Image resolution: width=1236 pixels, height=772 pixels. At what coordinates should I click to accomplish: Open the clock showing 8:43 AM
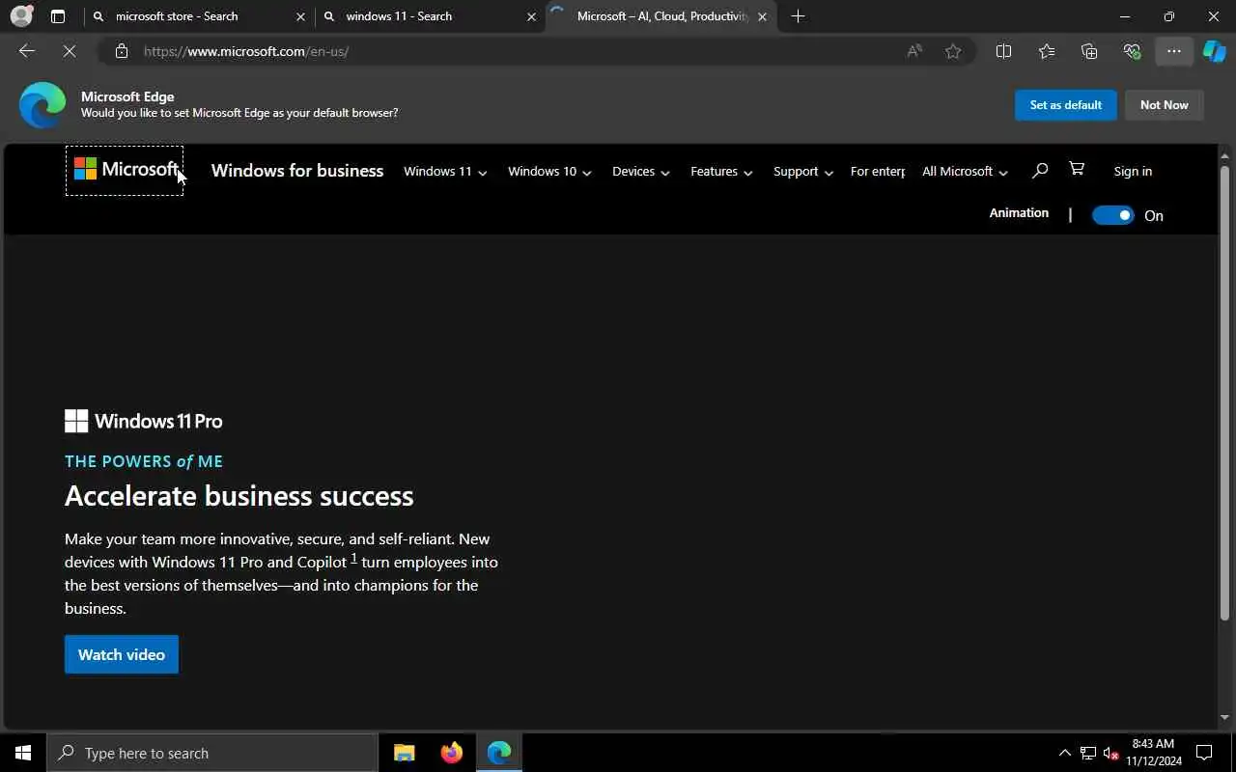[x=1153, y=753]
